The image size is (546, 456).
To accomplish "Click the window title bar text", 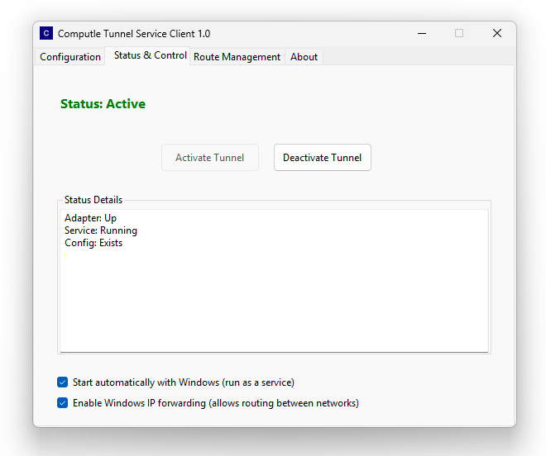I will [132, 34].
